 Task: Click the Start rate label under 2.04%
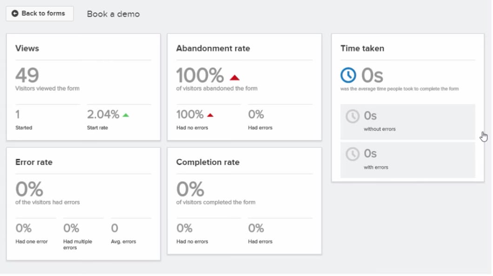click(98, 128)
